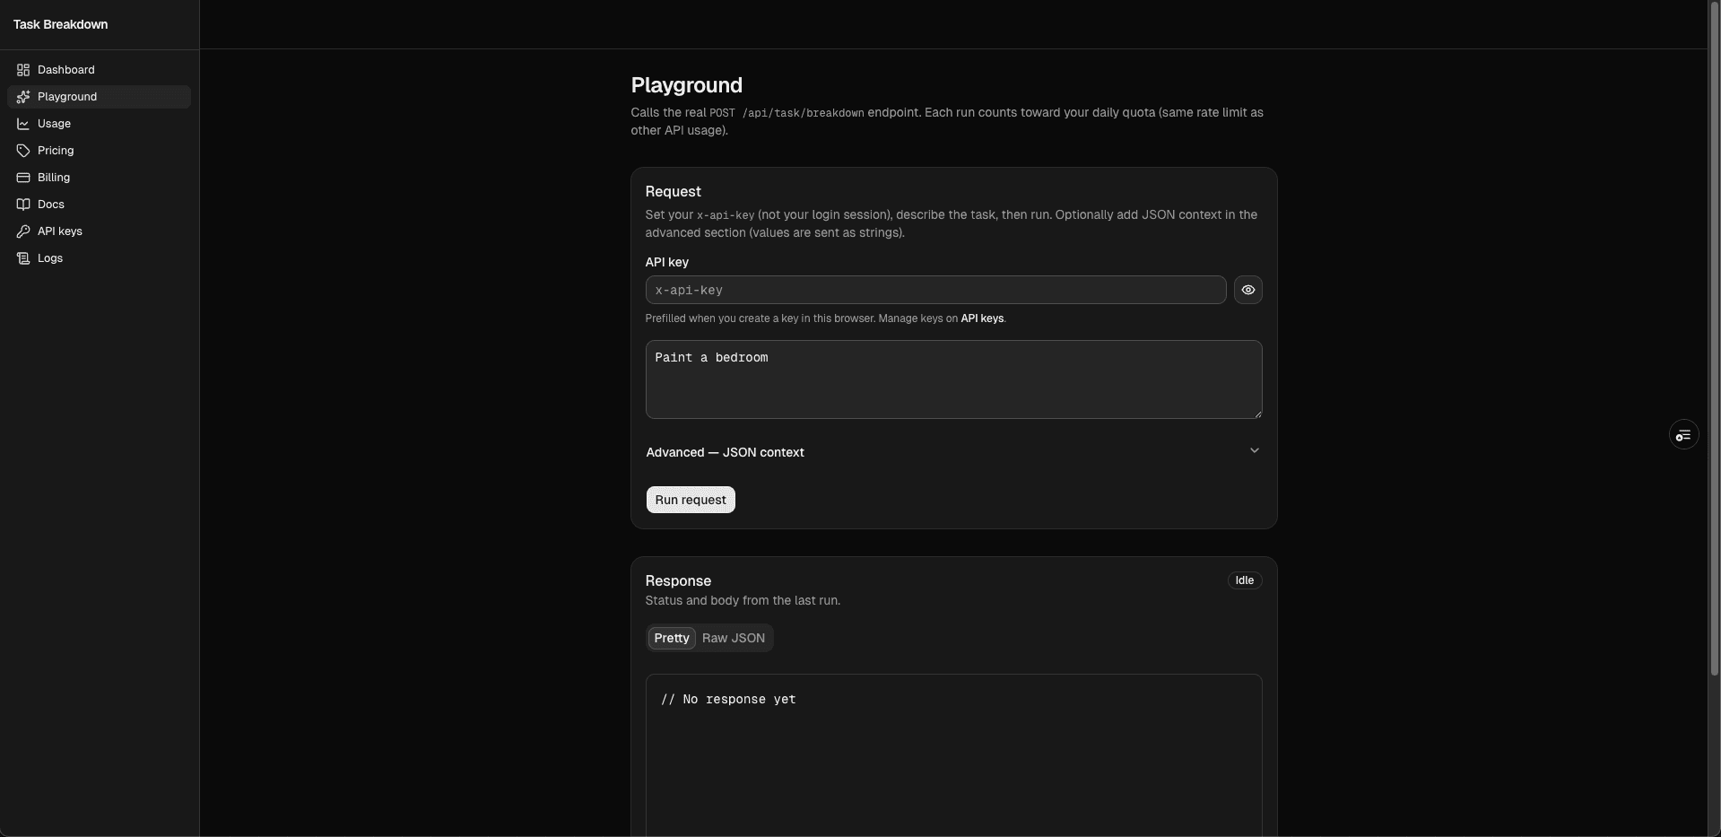The height and width of the screenshot is (837, 1721).
Task: Open the Dashboard page from sidebar
Action: pos(65,69)
